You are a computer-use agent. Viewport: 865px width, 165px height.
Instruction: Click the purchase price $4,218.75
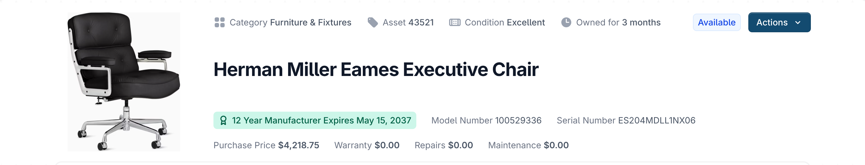(x=298, y=145)
